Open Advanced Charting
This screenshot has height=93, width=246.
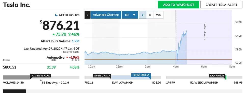tap(106, 15)
